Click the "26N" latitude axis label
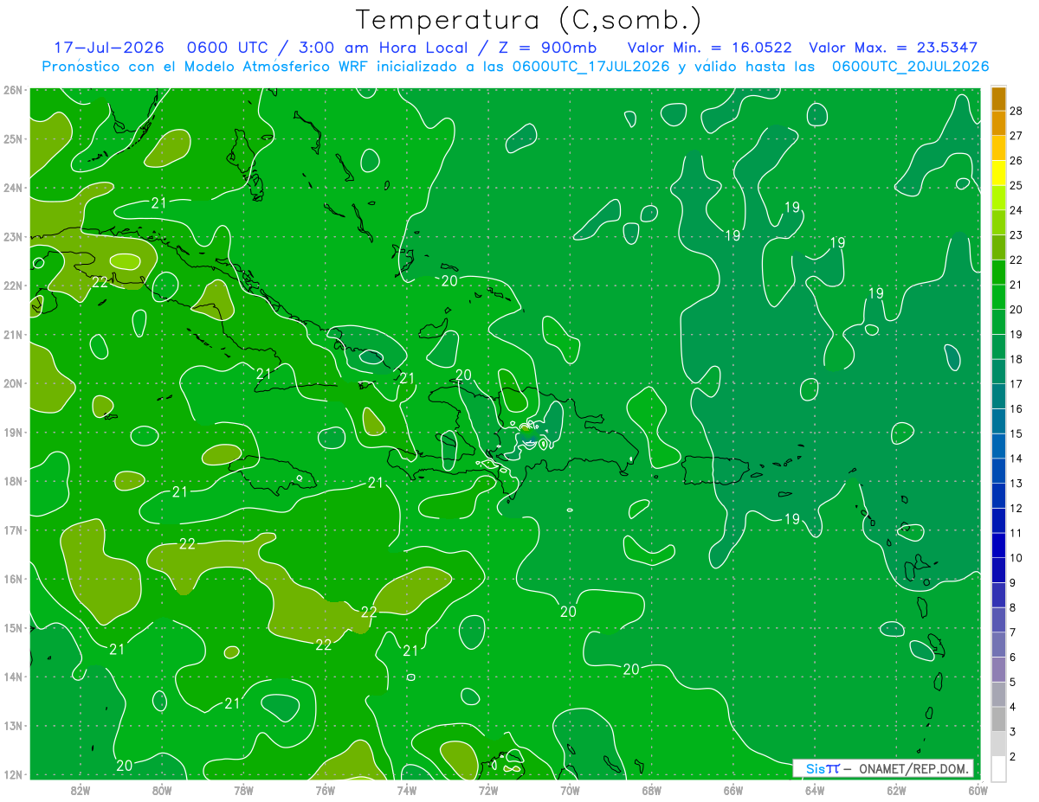This screenshot has height=802, width=1039. click(x=13, y=90)
